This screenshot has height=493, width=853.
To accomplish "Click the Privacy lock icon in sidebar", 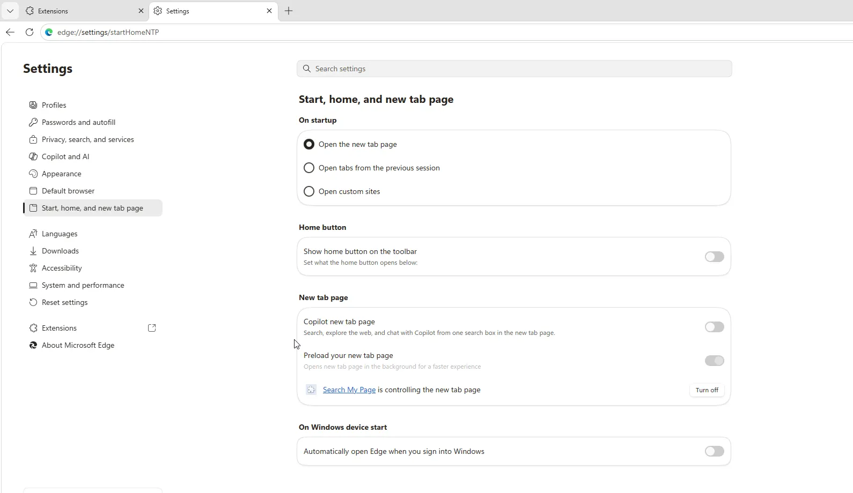I will 33,139.
